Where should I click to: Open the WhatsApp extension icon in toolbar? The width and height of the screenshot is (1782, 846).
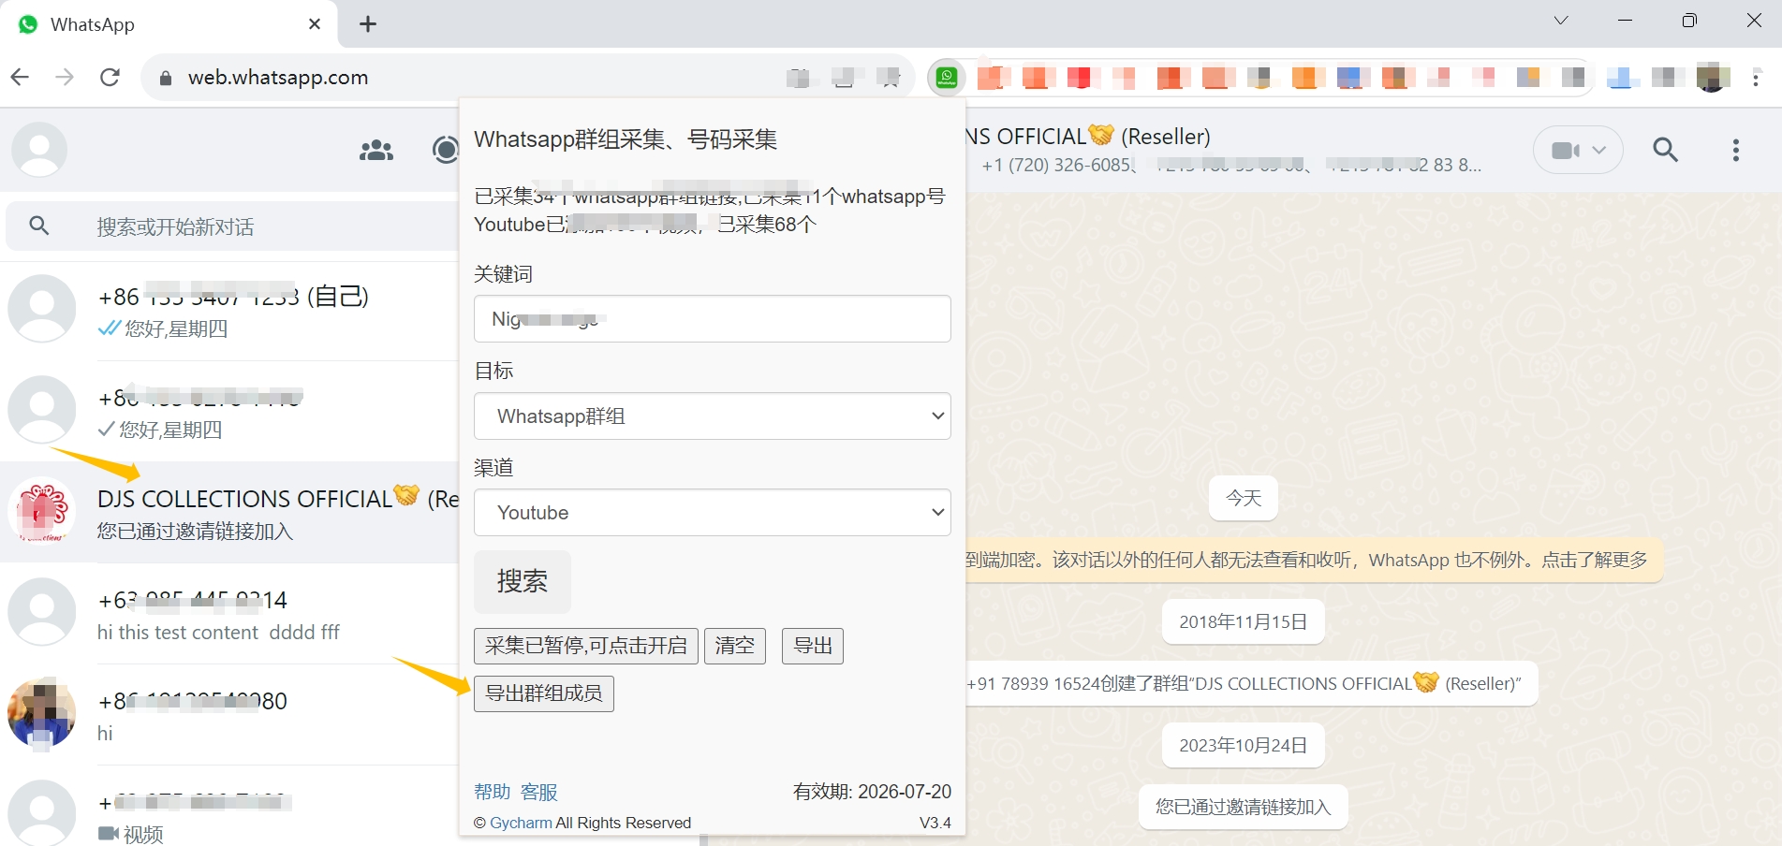[x=947, y=77]
